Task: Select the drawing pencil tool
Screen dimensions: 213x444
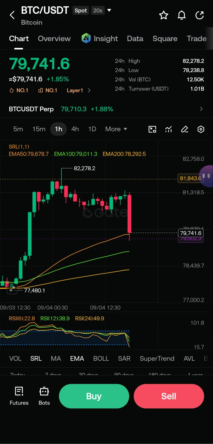Action: click(185, 129)
